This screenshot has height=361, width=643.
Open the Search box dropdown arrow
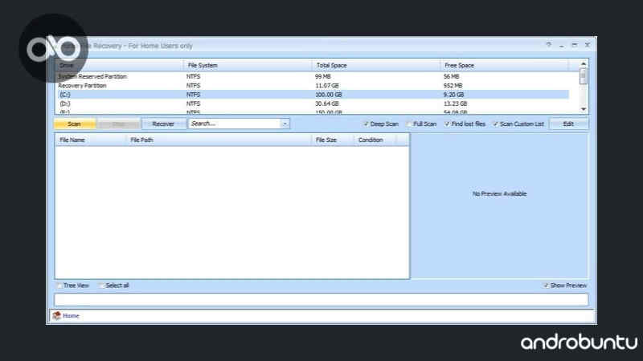coord(285,124)
